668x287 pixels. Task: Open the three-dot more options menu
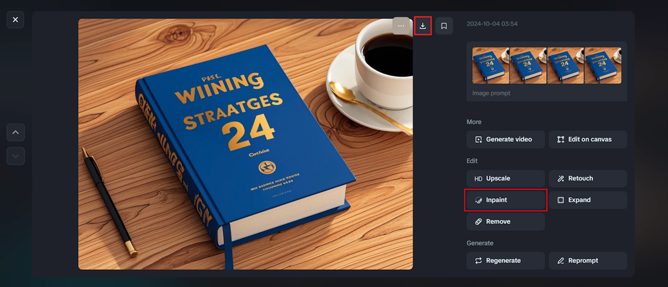coord(401,26)
